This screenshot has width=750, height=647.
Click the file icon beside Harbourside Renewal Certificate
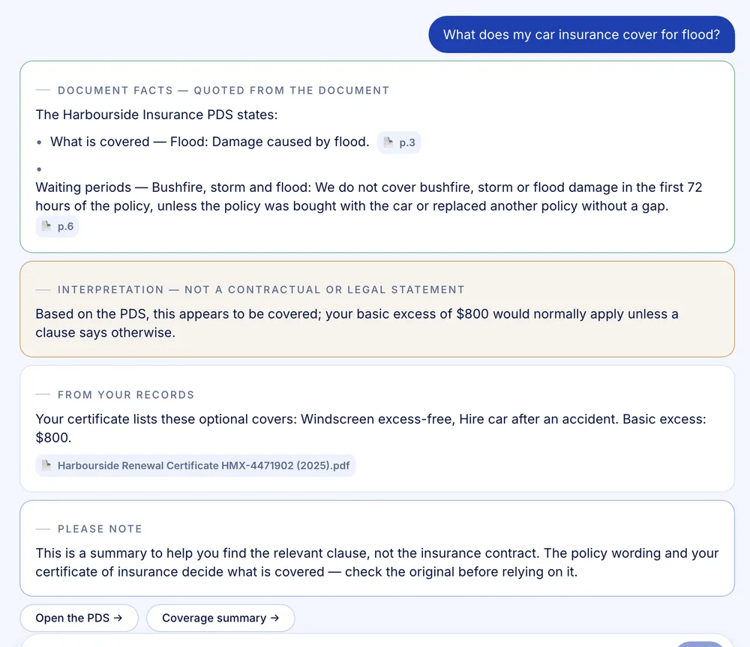pyautogui.click(x=46, y=465)
